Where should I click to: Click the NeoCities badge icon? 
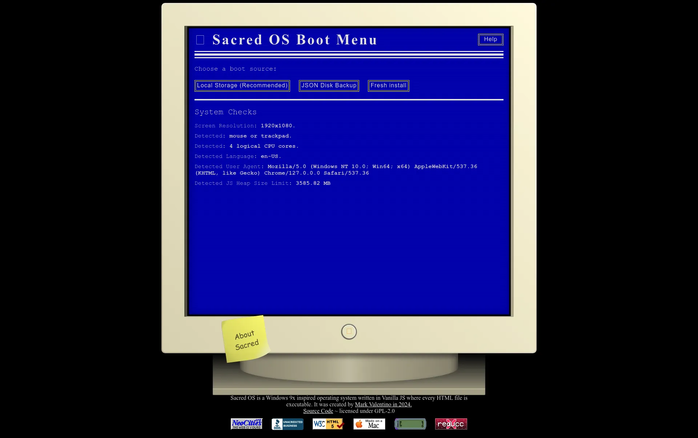pos(246,424)
